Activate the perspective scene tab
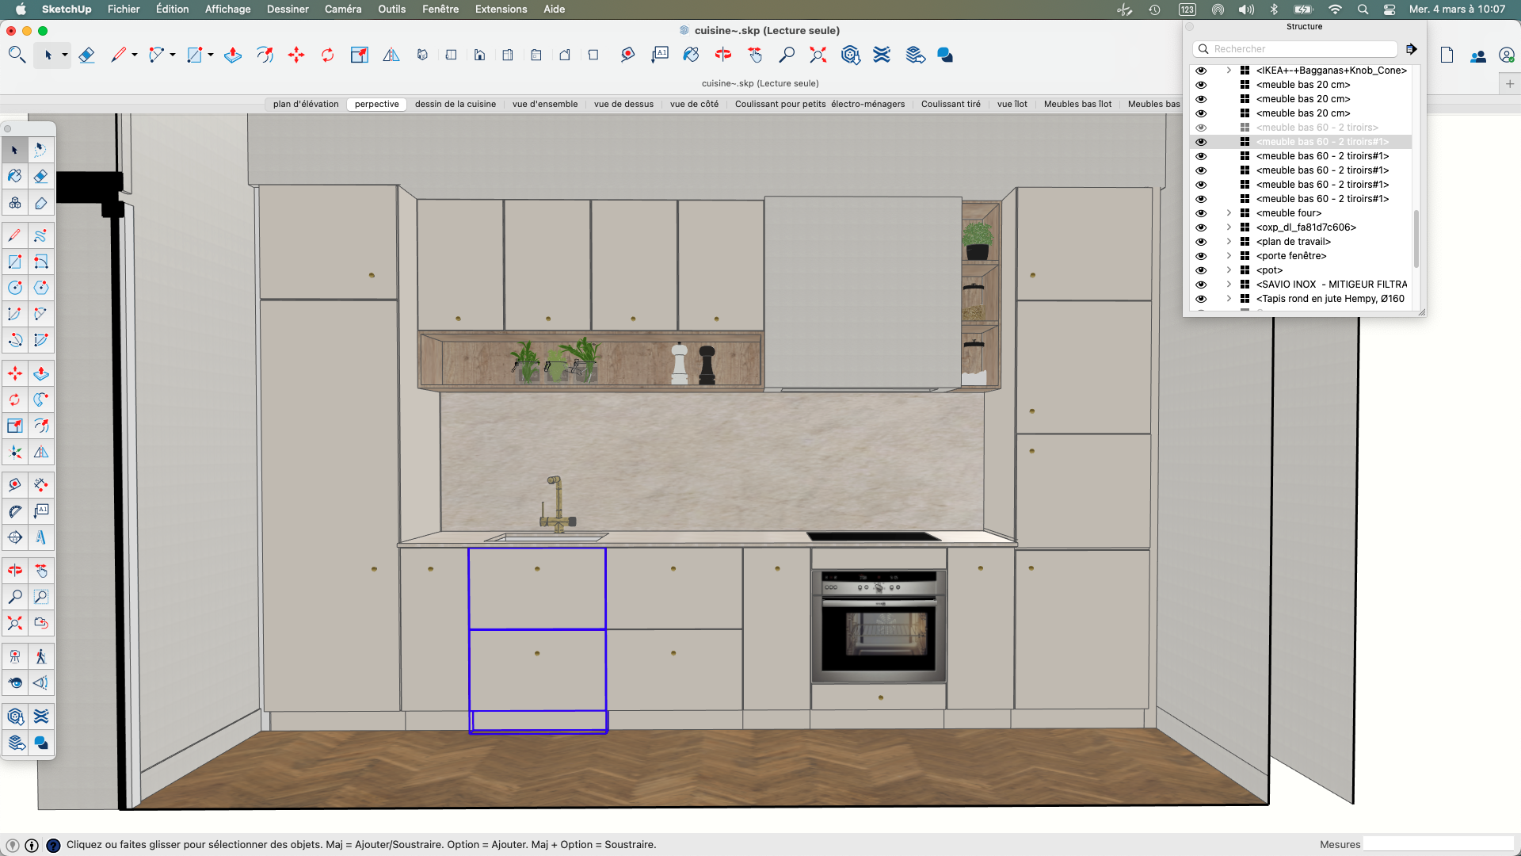The height and width of the screenshot is (856, 1521). pos(376,104)
